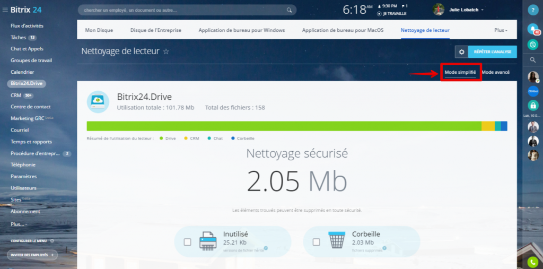Viewport: 543px width, 269px height.
Task: Check the Inutilisé checkbox
Action: [187, 242]
